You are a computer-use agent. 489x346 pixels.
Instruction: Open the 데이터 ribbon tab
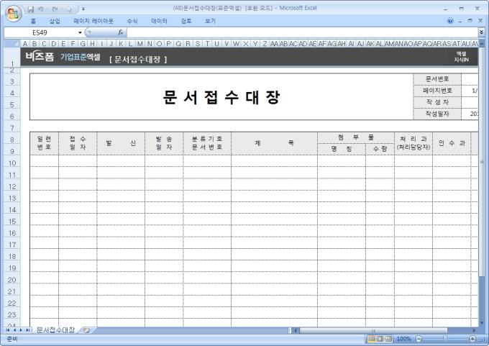click(x=159, y=21)
